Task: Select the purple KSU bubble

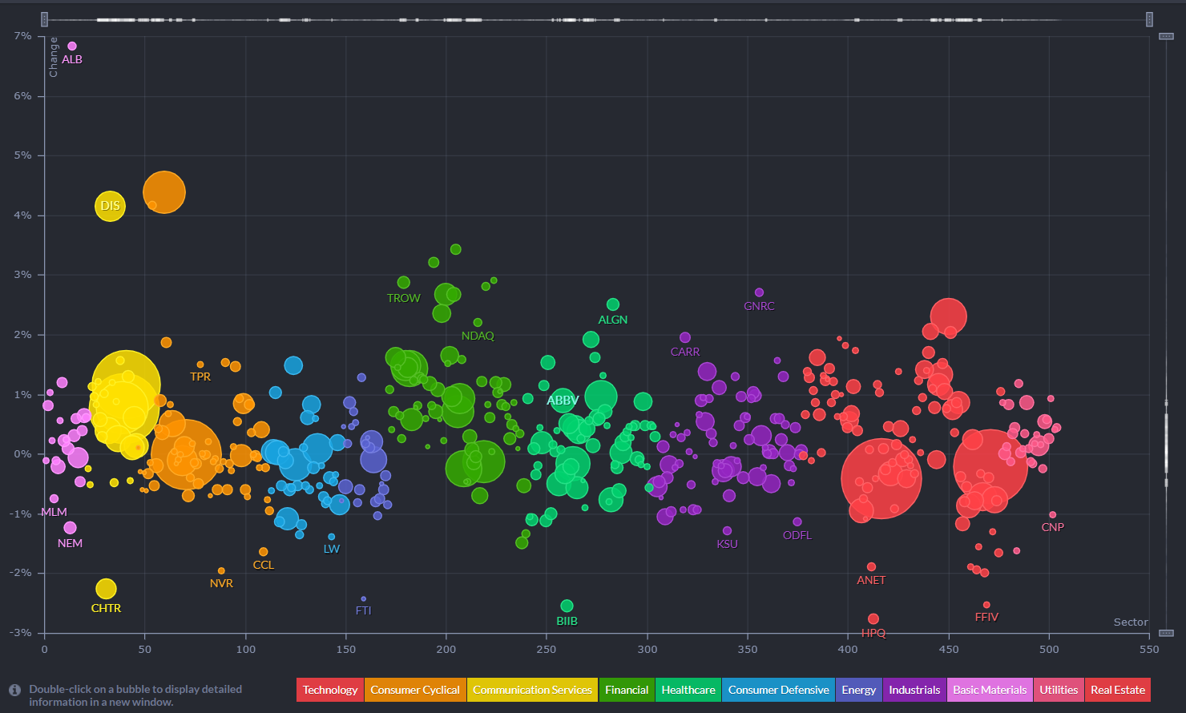Action: tap(727, 530)
